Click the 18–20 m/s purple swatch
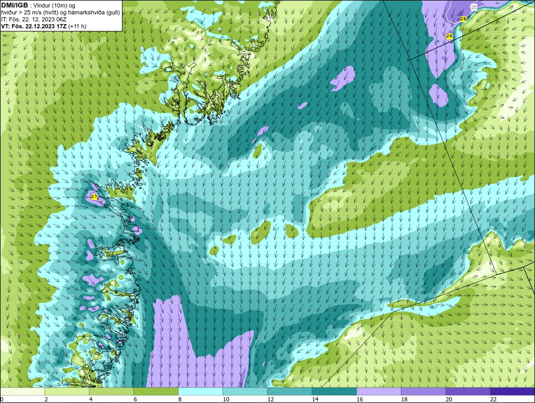The image size is (535, 403). click(x=423, y=391)
